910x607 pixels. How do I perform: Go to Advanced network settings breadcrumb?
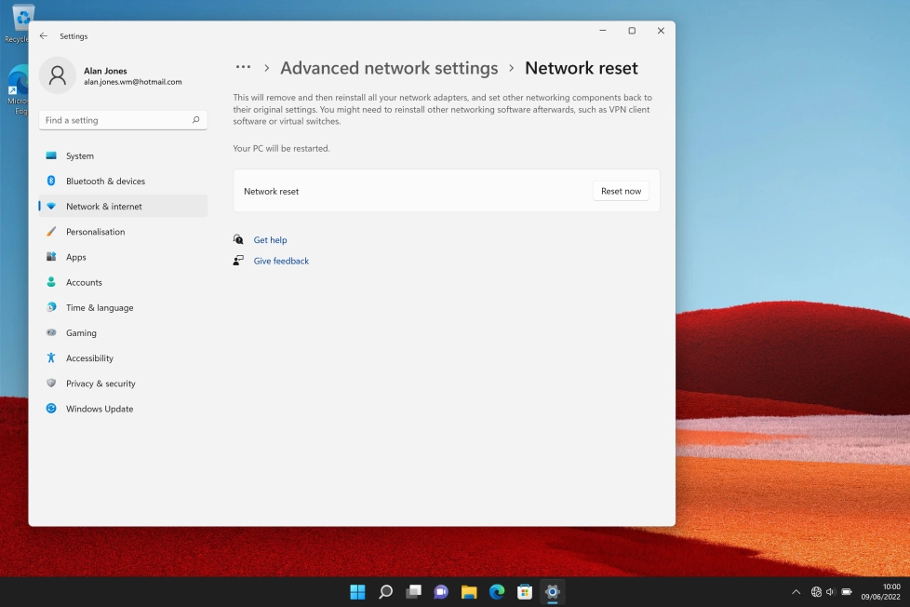[x=390, y=67]
